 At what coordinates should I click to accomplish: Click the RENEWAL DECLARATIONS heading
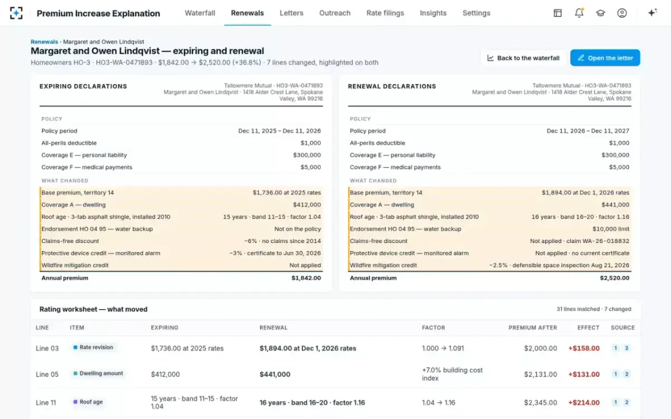(x=392, y=87)
